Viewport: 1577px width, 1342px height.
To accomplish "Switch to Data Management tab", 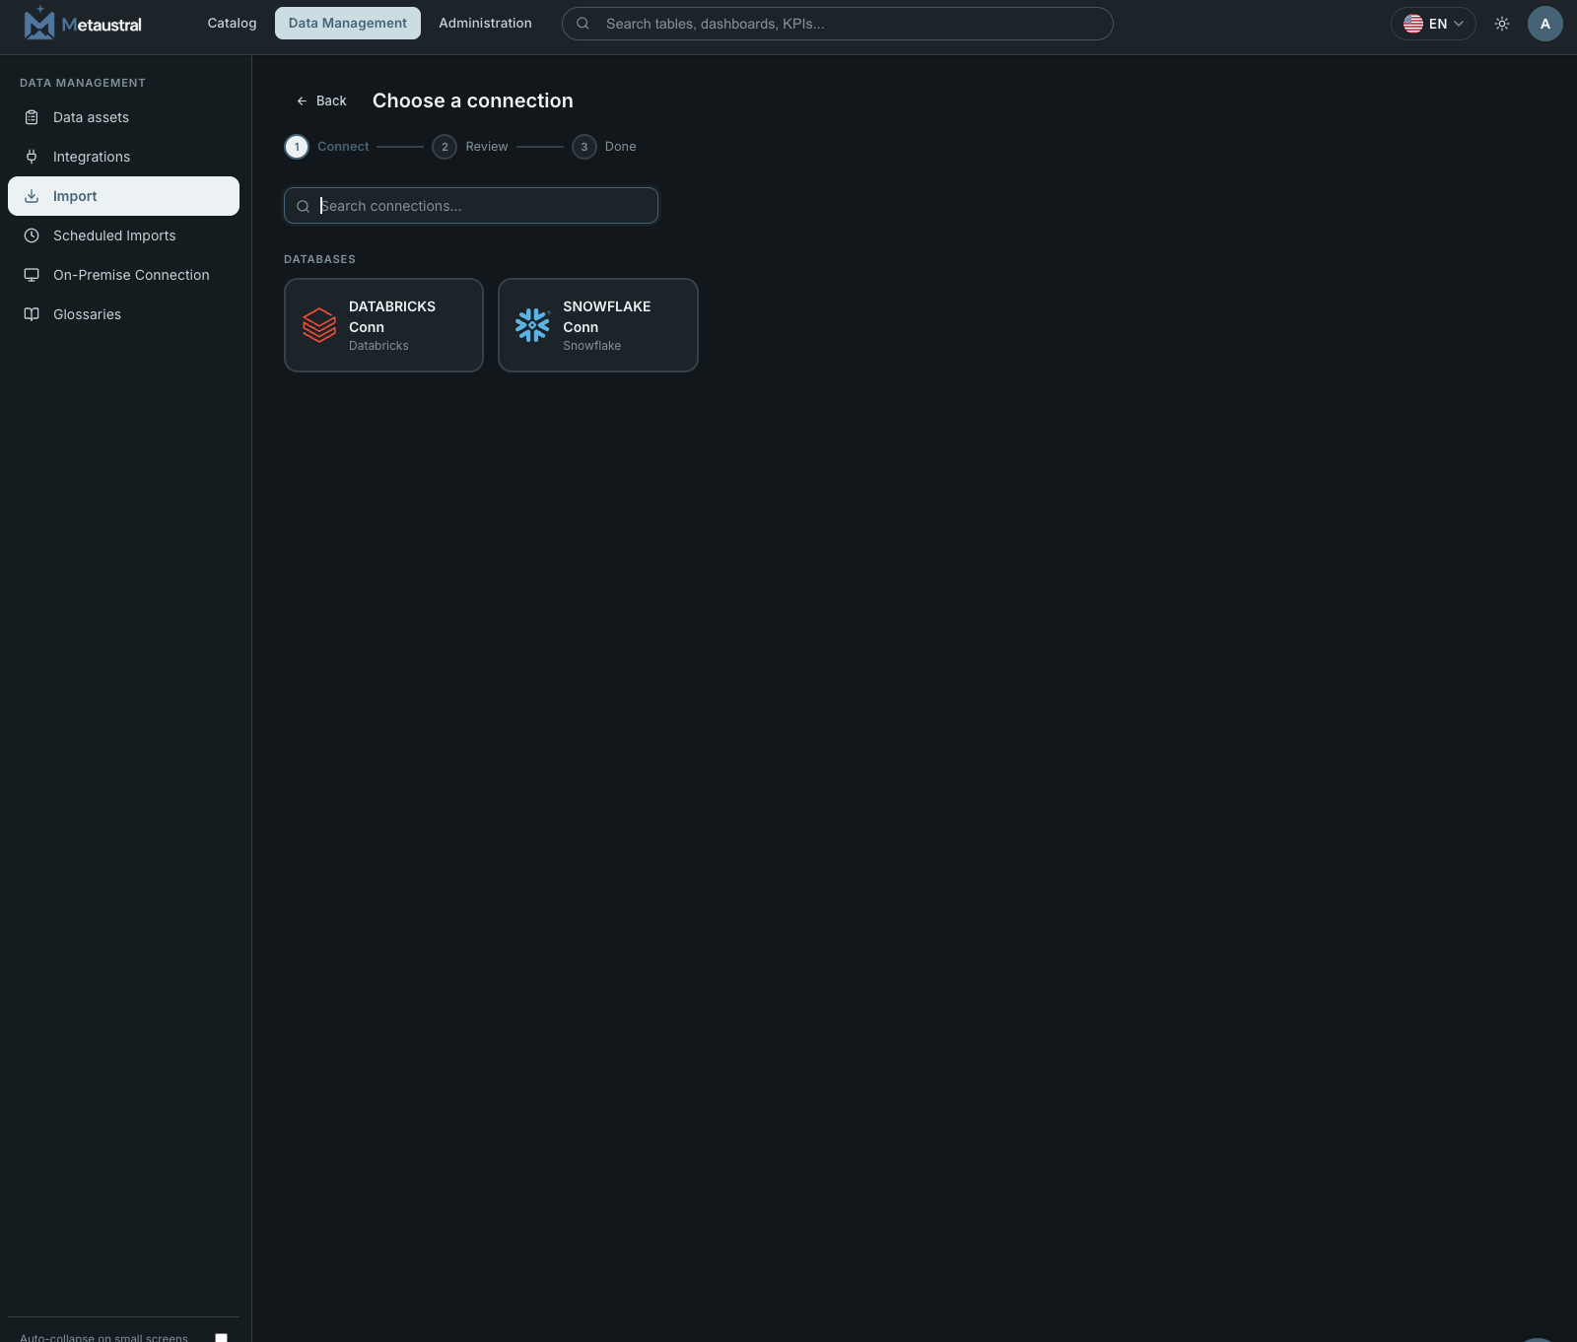I will (348, 24).
